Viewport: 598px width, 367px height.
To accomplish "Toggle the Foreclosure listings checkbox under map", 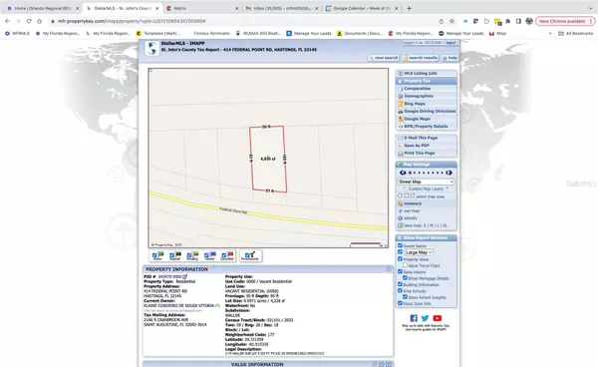I will tap(247, 255).
